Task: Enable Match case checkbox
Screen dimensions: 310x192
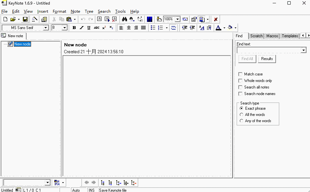Action: pyautogui.click(x=241, y=74)
